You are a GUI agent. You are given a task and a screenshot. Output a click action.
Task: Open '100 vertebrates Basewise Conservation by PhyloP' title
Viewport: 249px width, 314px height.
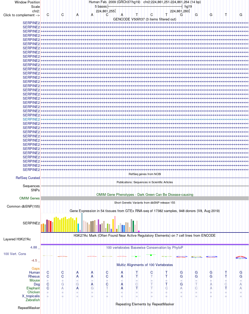145,247
